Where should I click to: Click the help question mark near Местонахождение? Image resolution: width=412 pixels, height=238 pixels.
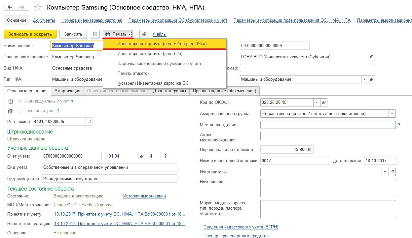(399, 125)
